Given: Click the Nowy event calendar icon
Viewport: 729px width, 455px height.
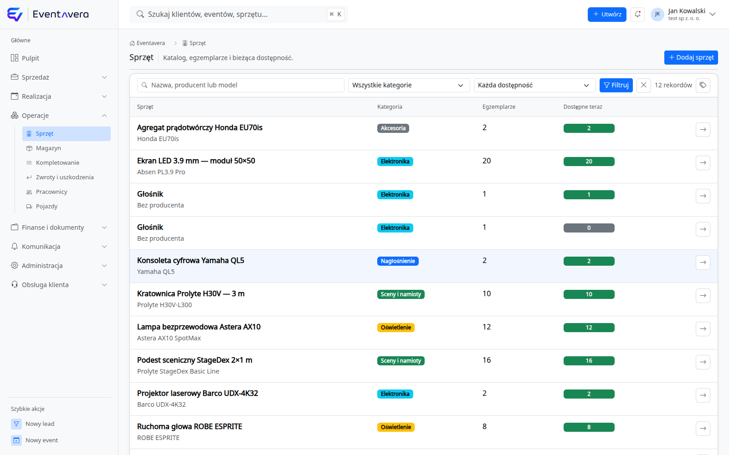Looking at the screenshot, I should [16, 440].
